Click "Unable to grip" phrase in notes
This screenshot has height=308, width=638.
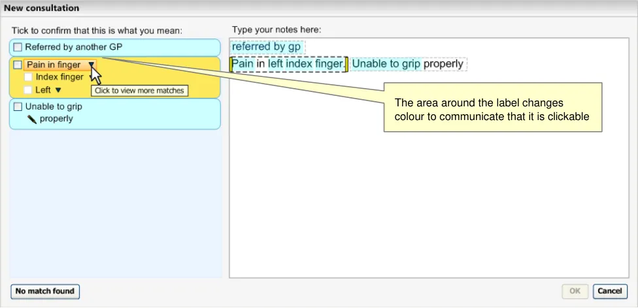386,64
